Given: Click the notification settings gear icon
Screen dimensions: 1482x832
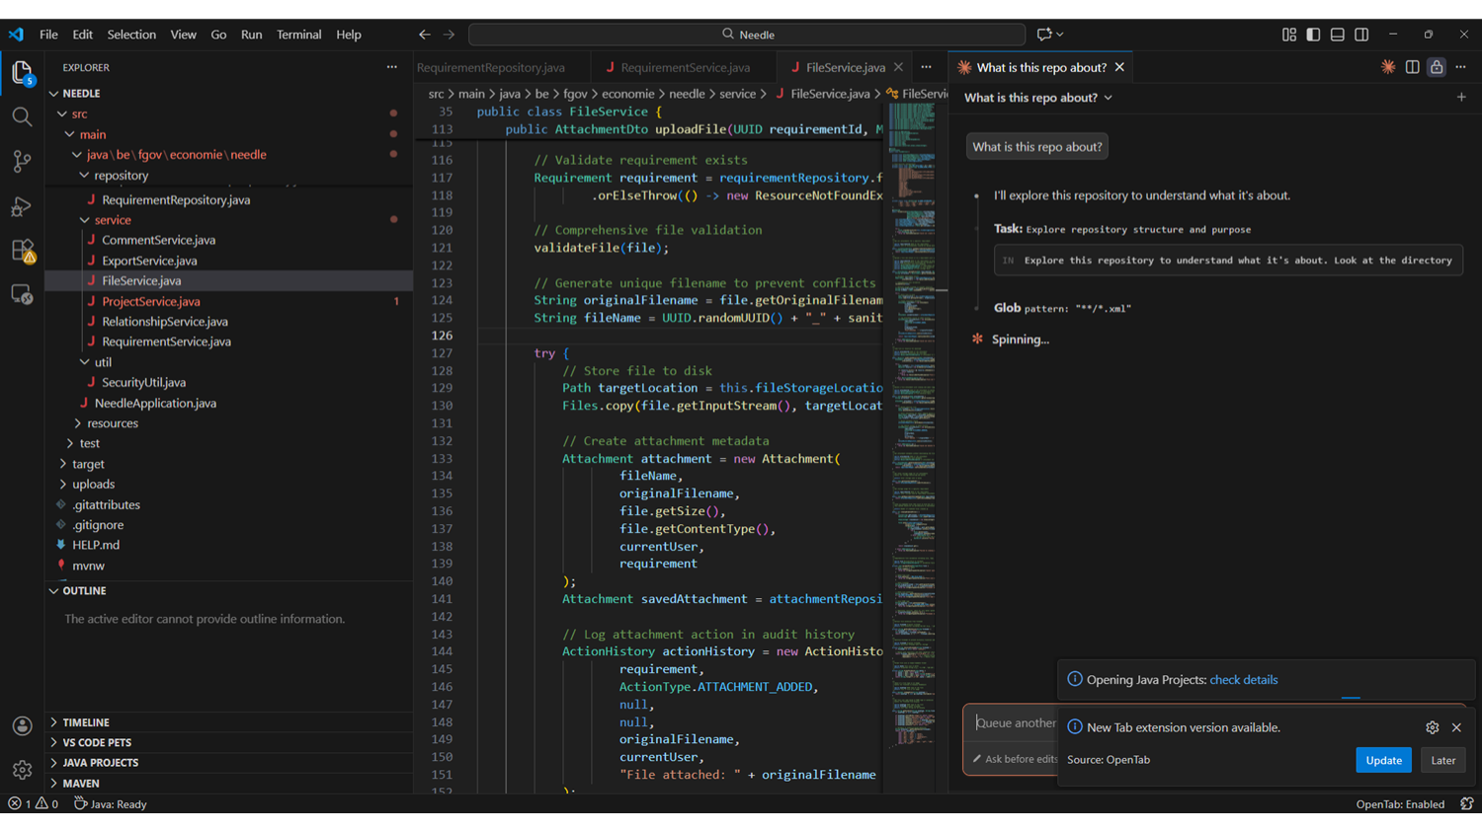Looking at the screenshot, I should [1432, 727].
